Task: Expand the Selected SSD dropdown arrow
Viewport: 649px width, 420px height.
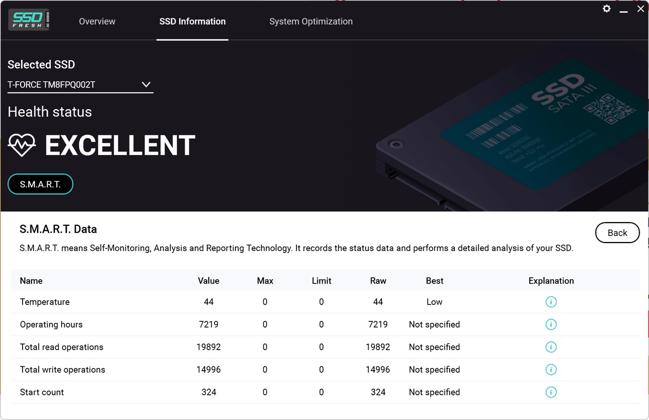Action: [146, 85]
